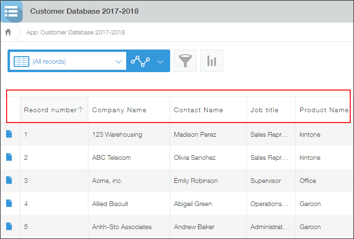This screenshot has width=354, height=239.
Task: Click the 123 Warehousing company cell
Action: (x=117, y=135)
